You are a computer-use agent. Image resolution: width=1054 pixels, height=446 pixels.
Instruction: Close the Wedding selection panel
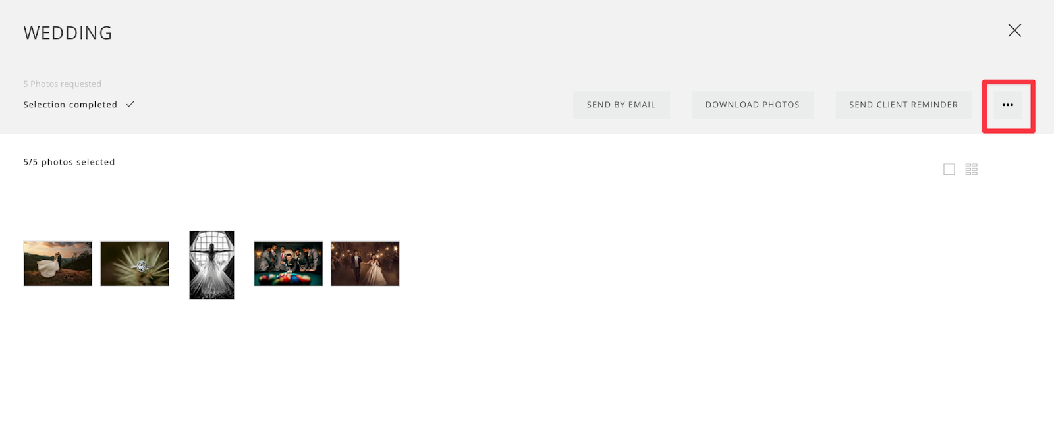pyautogui.click(x=1014, y=30)
